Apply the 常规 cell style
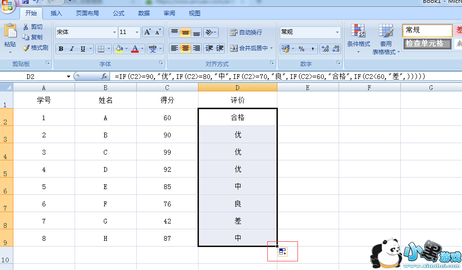Screen dimensions: 462x270 click(427, 30)
